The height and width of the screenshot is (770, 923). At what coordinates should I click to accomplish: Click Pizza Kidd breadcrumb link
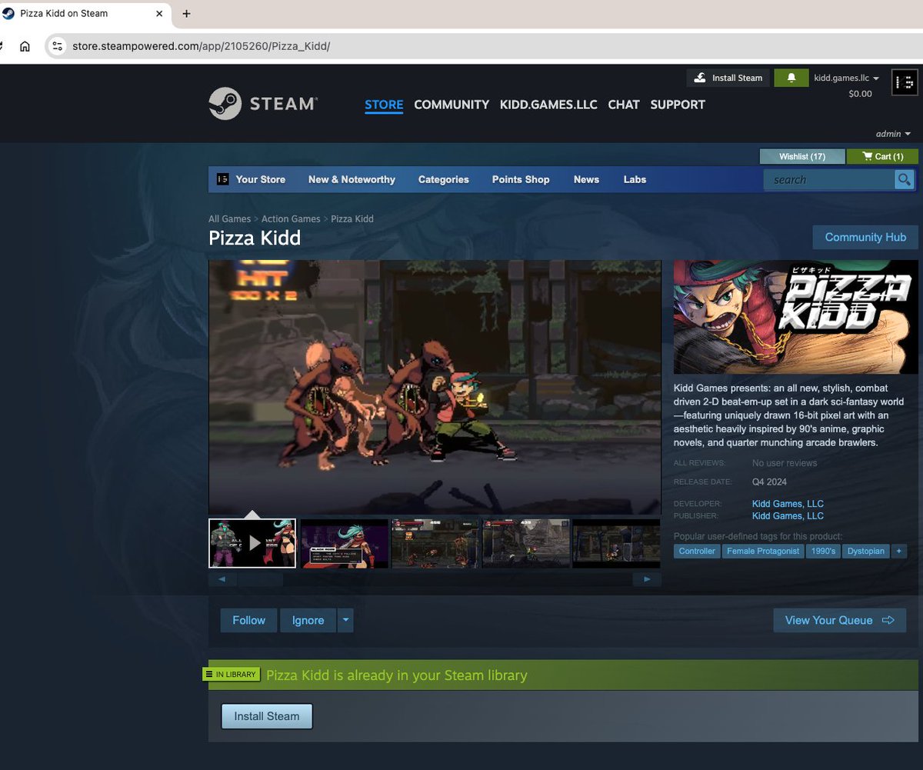point(352,218)
